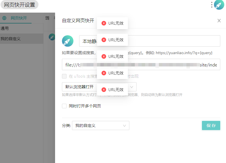Open the 分类 我的自定义 dropdown
The width and height of the screenshot is (226, 163).
coord(101,125)
